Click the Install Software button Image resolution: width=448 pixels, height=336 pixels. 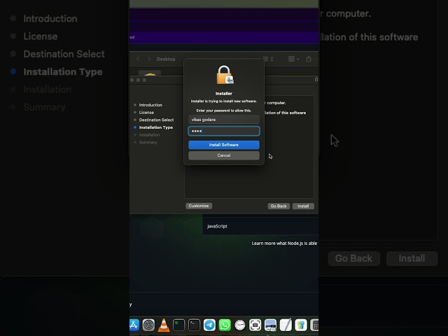[224, 145]
